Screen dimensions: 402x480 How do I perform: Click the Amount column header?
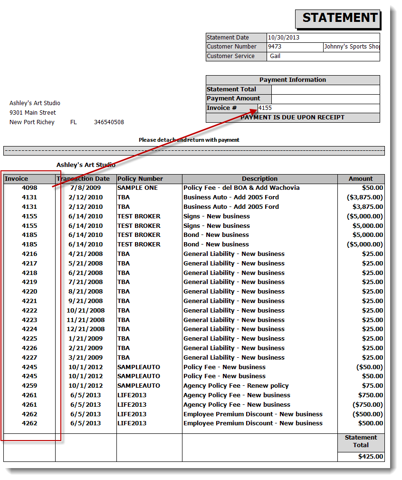(x=361, y=179)
